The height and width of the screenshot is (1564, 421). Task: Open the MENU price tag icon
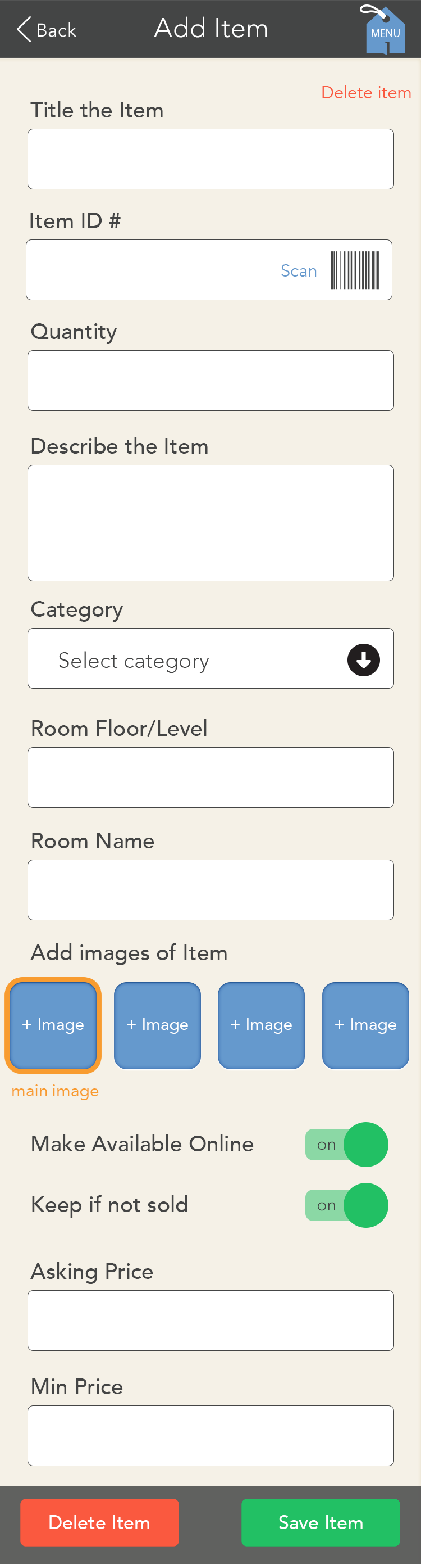pyautogui.click(x=383, y=29)
